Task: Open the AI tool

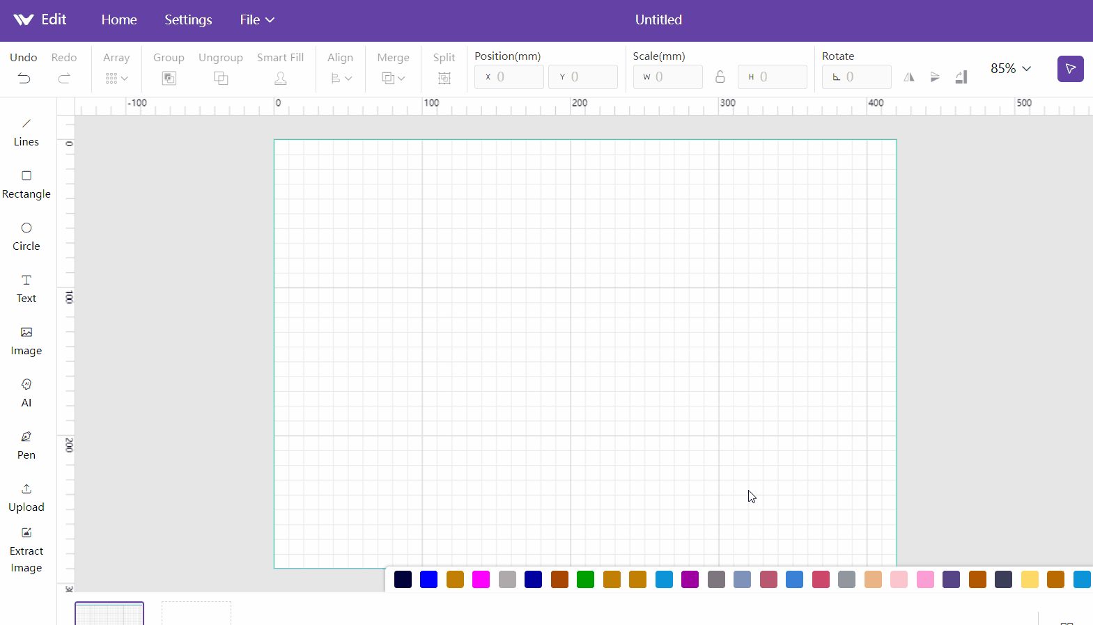Action: pyautogui.click(x=26, y=393)
